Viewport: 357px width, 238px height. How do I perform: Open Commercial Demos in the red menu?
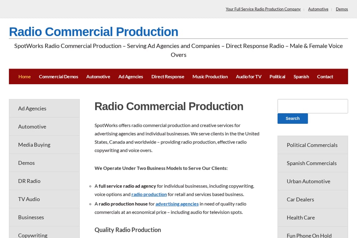(59, 77)
